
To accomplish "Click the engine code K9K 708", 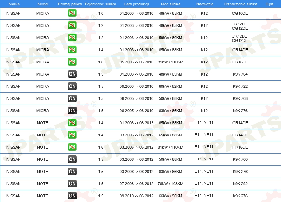I will [x=240, y=98].
